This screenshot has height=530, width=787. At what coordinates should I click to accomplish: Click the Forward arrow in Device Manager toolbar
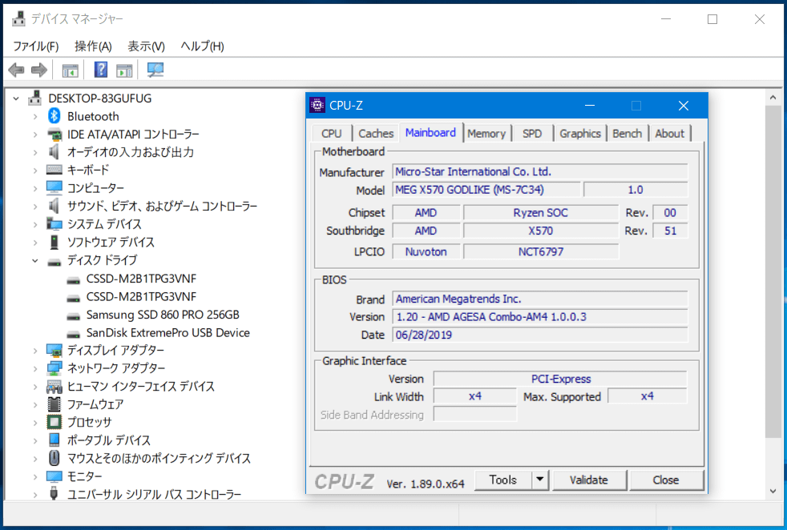tap(38, 70)
